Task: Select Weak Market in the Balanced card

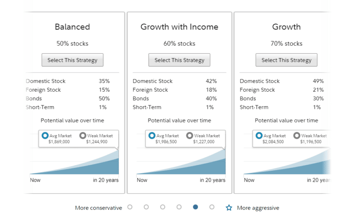Action: click(x=82, y=136)
